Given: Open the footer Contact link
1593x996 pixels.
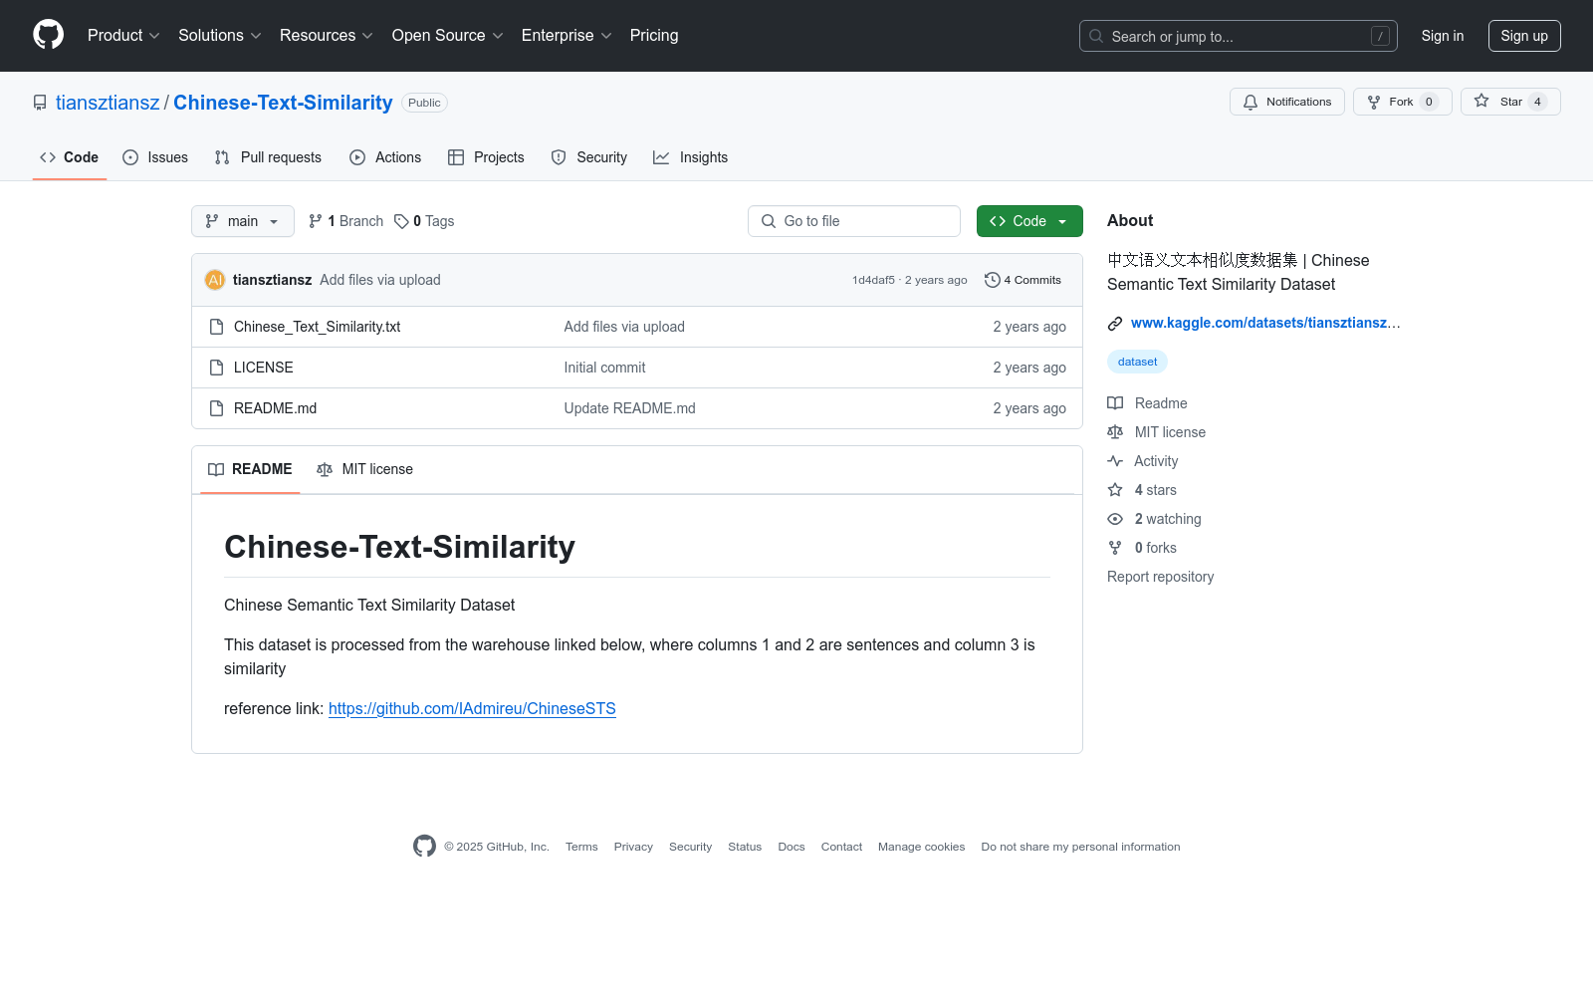Looking at the screenshot, I should (841, 847).
